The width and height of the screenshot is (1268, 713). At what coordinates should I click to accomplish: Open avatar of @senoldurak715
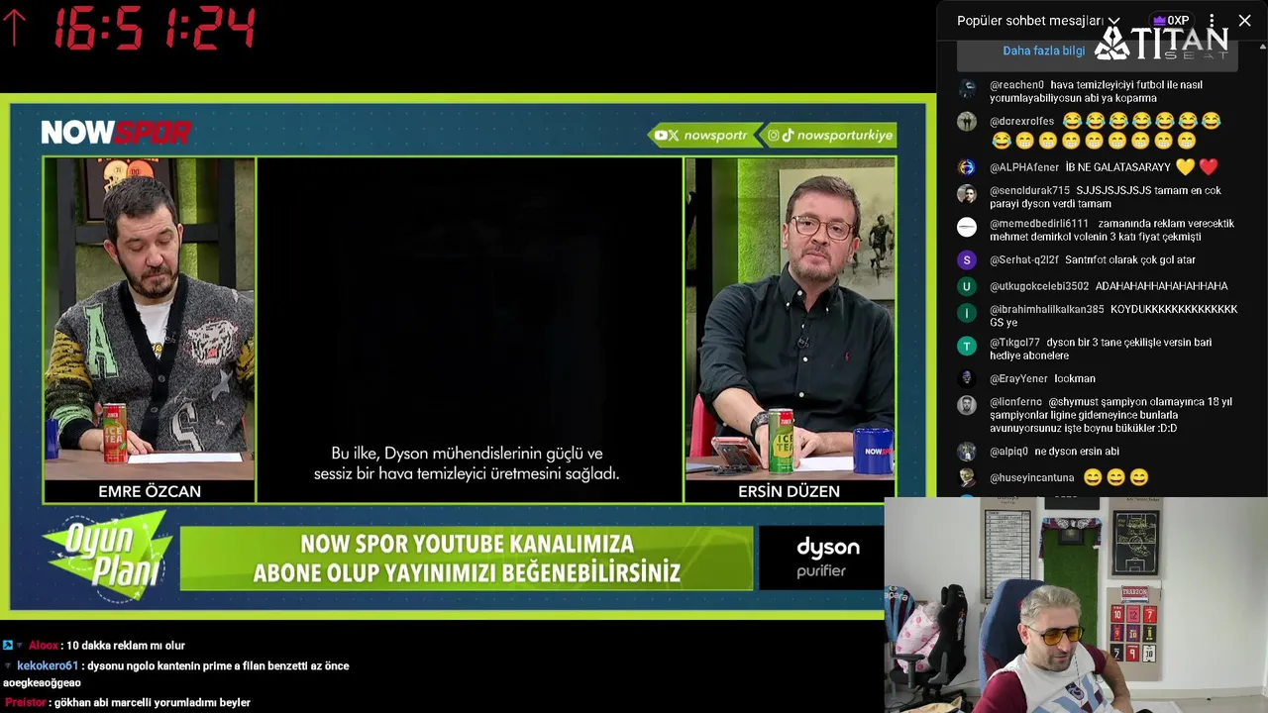967,194
